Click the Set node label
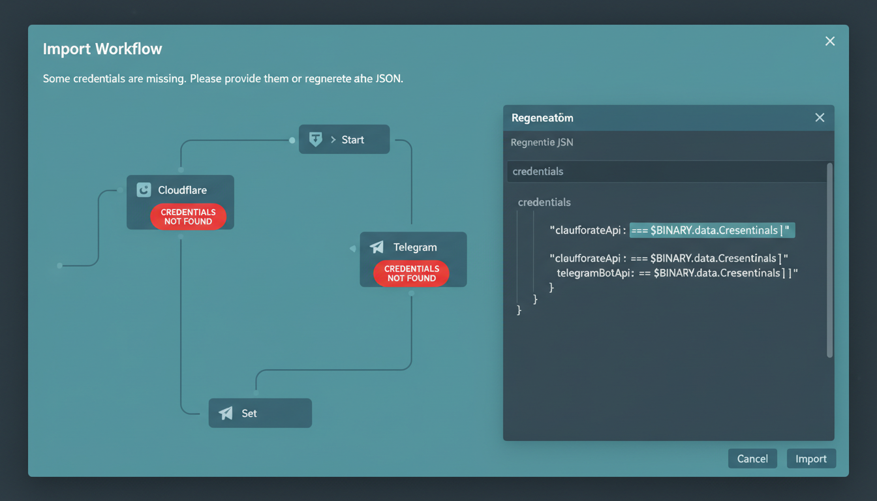This screenshot has width=877, height=501. pos(249,413)
